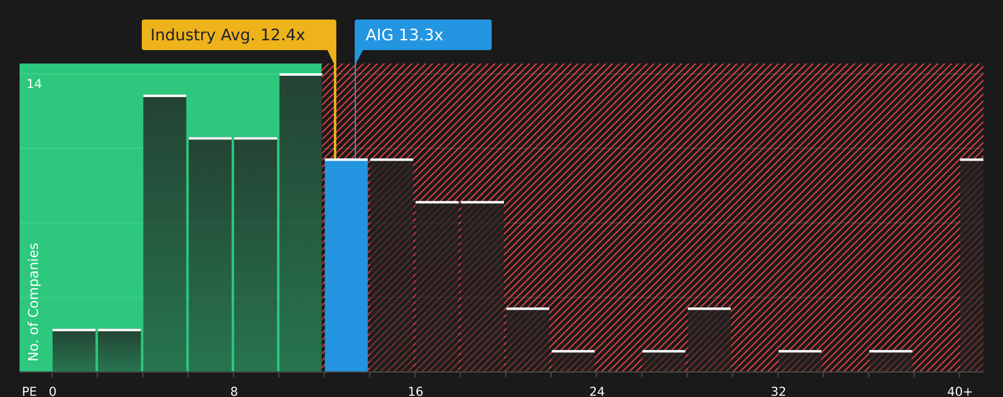This screenshot has width=1003, height=397.
Task: Select the short bar for PE 2-4
Action: coord(119,350)
